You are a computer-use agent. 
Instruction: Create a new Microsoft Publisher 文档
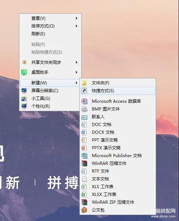pos(118,156)
